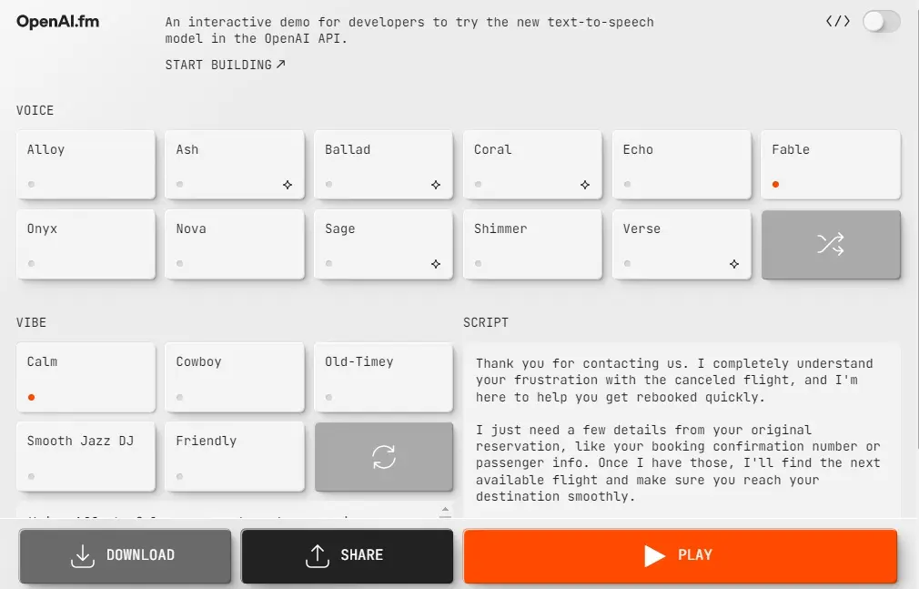The width and height of the screenshot is (919, 589).
Task: Select the Coral voice
Action: [x=532, y=165]
